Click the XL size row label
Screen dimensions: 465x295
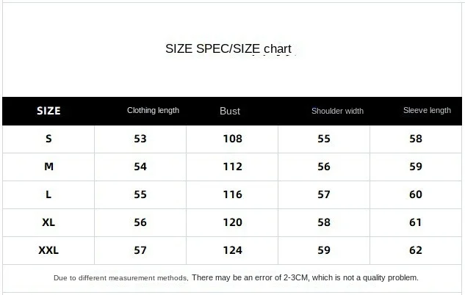click(48, 222)
